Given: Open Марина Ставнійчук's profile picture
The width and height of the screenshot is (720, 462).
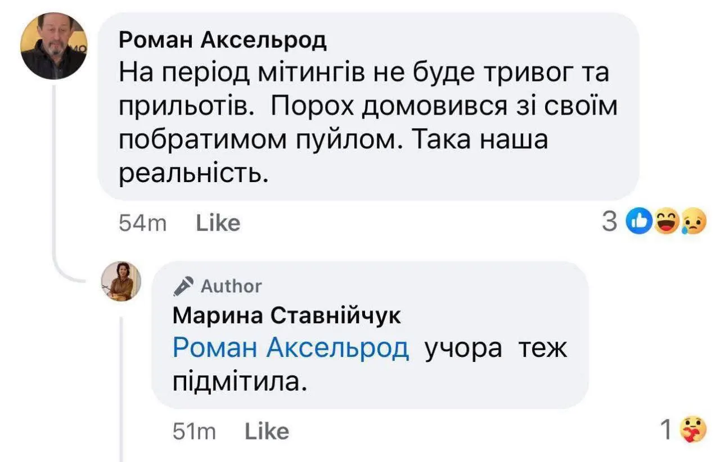Looking at the screenshot, I should click(x=120, y=281).
